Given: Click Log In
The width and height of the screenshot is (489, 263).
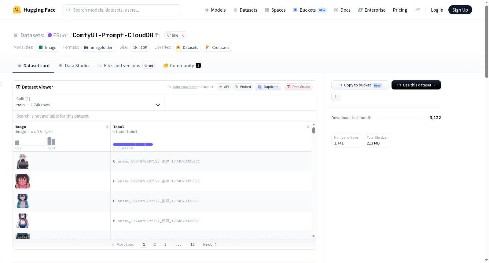Looking at the screenshot, I should tap(437, 10).
